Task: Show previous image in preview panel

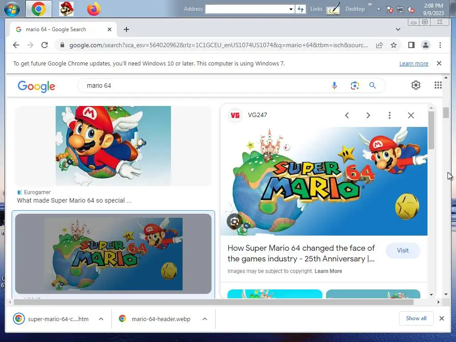Action: point(346,115)
